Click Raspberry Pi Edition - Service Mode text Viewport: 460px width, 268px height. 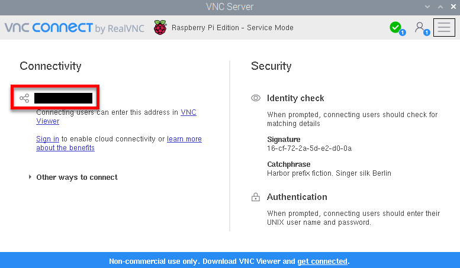click(x=232, y=28)
